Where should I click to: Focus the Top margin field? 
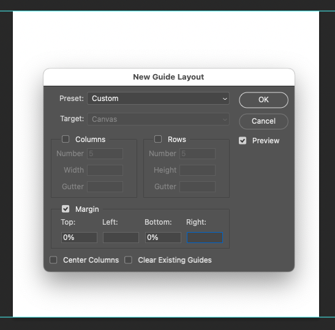79,238
